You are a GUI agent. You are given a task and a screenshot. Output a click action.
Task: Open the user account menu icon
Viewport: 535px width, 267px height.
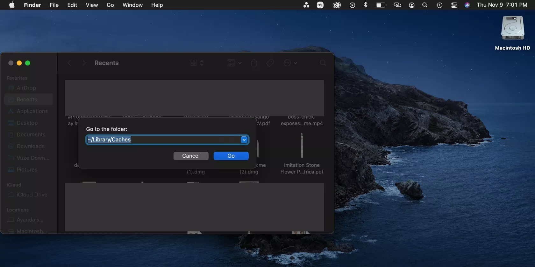coord(411,5)
